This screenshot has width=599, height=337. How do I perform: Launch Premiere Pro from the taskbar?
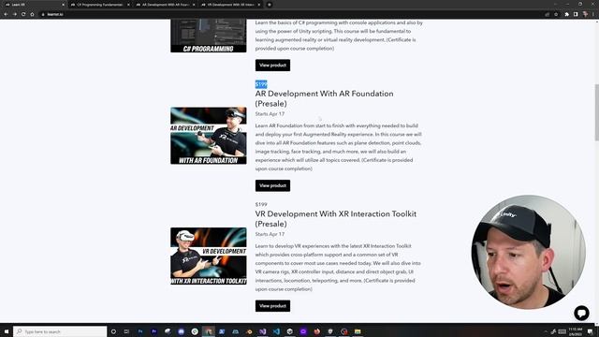click(153, 331)
